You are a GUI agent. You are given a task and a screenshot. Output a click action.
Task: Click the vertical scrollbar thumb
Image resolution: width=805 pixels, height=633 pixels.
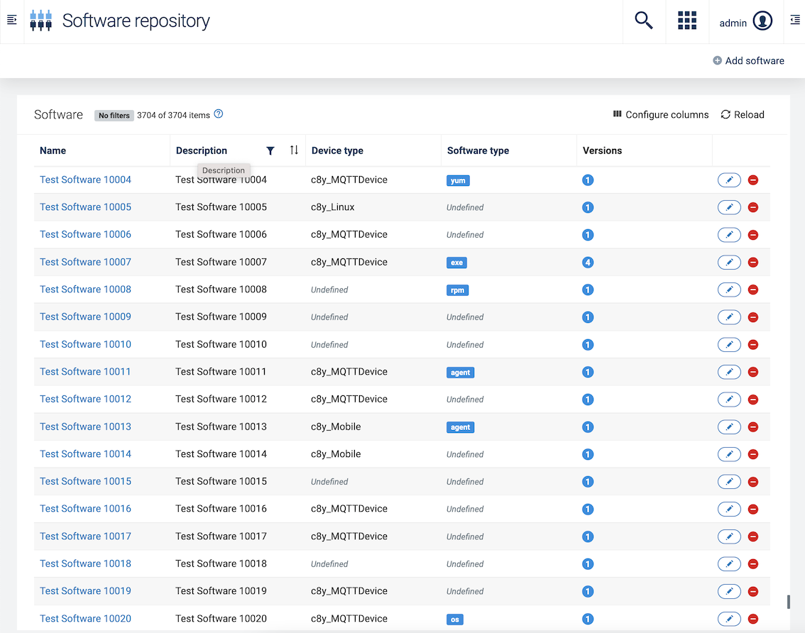click(788, 602)
